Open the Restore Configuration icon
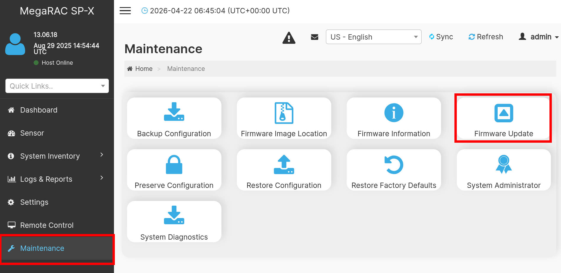Image resolution: width=561 pixels, height=273 pixels. [x=284, y=165]
